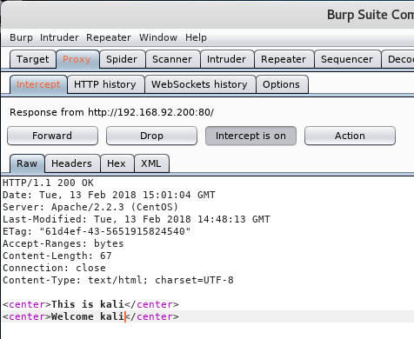Select the Proxy tab

click(77, 59)
